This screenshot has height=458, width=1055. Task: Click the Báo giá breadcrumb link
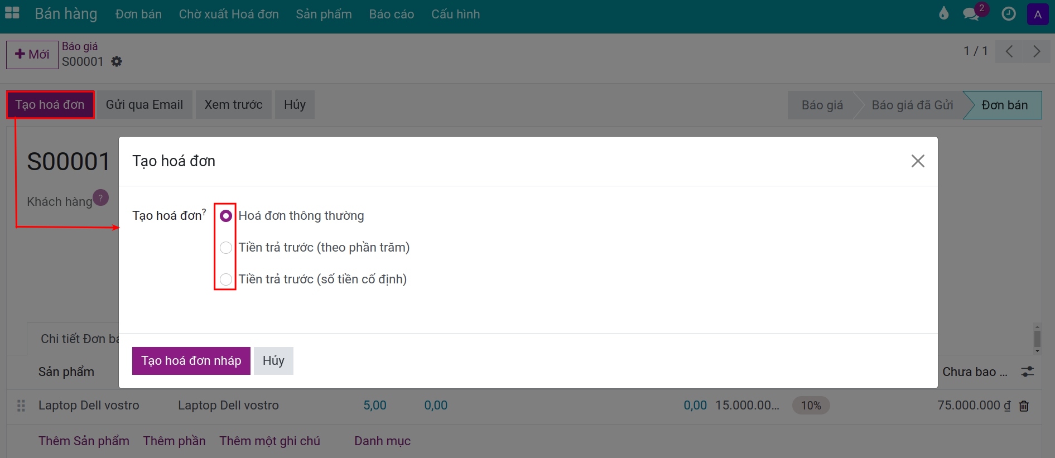pos(80,46)
